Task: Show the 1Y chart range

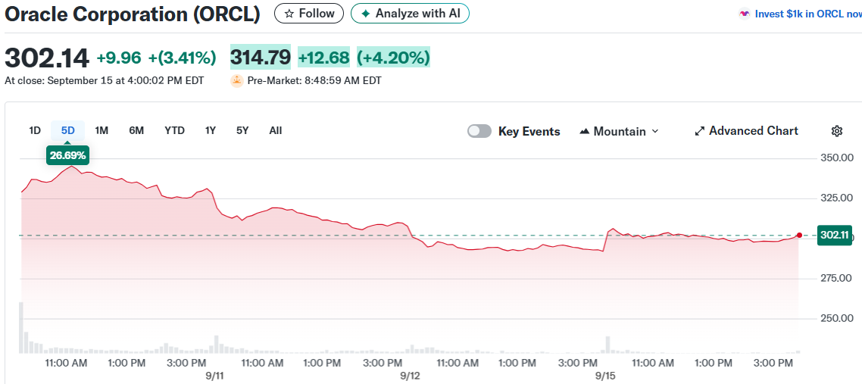Action: pos(211,131)
